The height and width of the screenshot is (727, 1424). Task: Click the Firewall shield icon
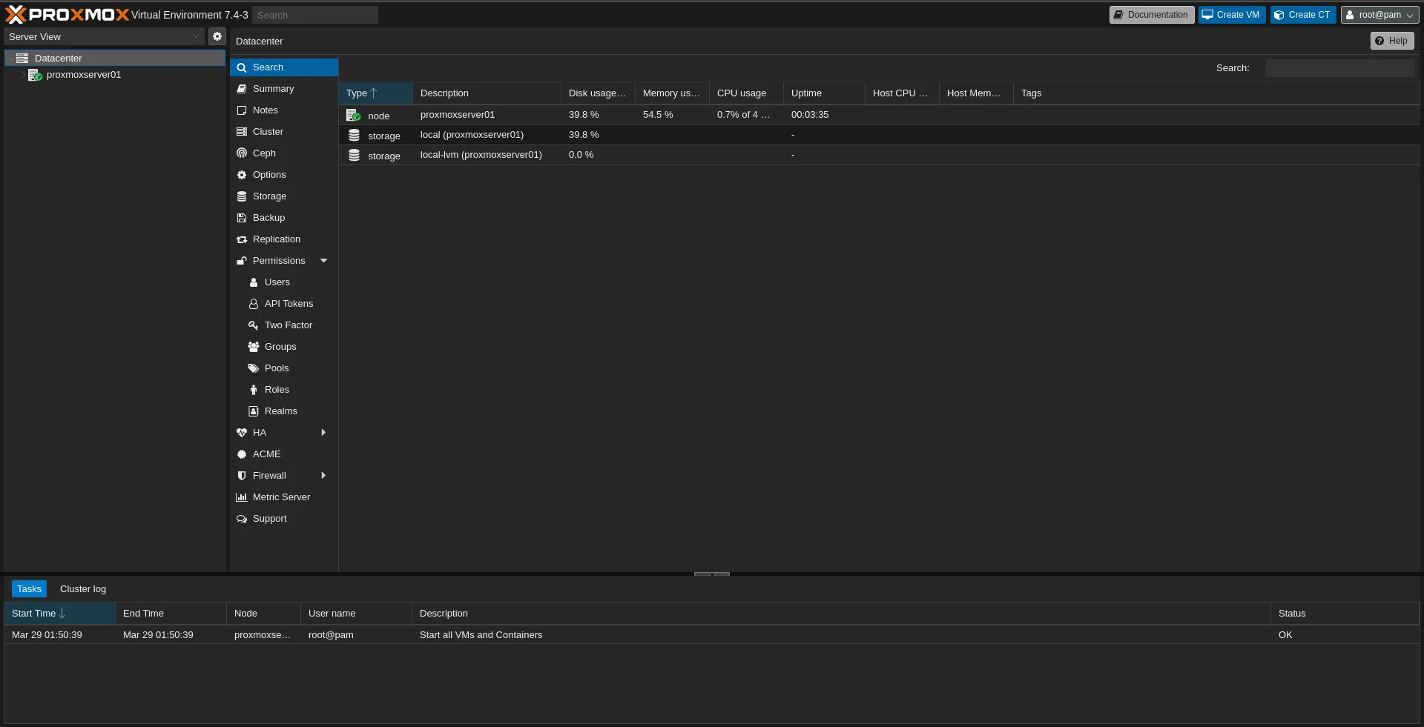[242, 476]
